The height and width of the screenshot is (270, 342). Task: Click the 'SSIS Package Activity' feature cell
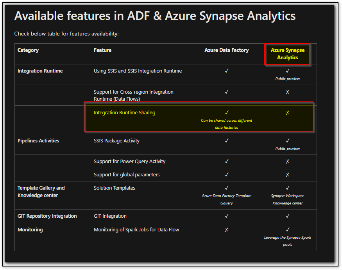pyautogui.click(x=116, y=141)
